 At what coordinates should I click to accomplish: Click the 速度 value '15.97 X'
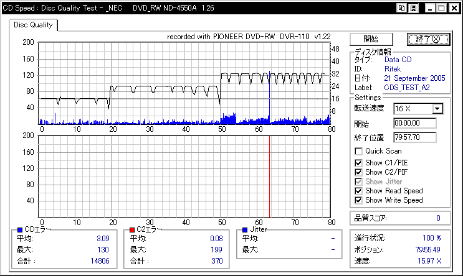click(x=429, y=261)
